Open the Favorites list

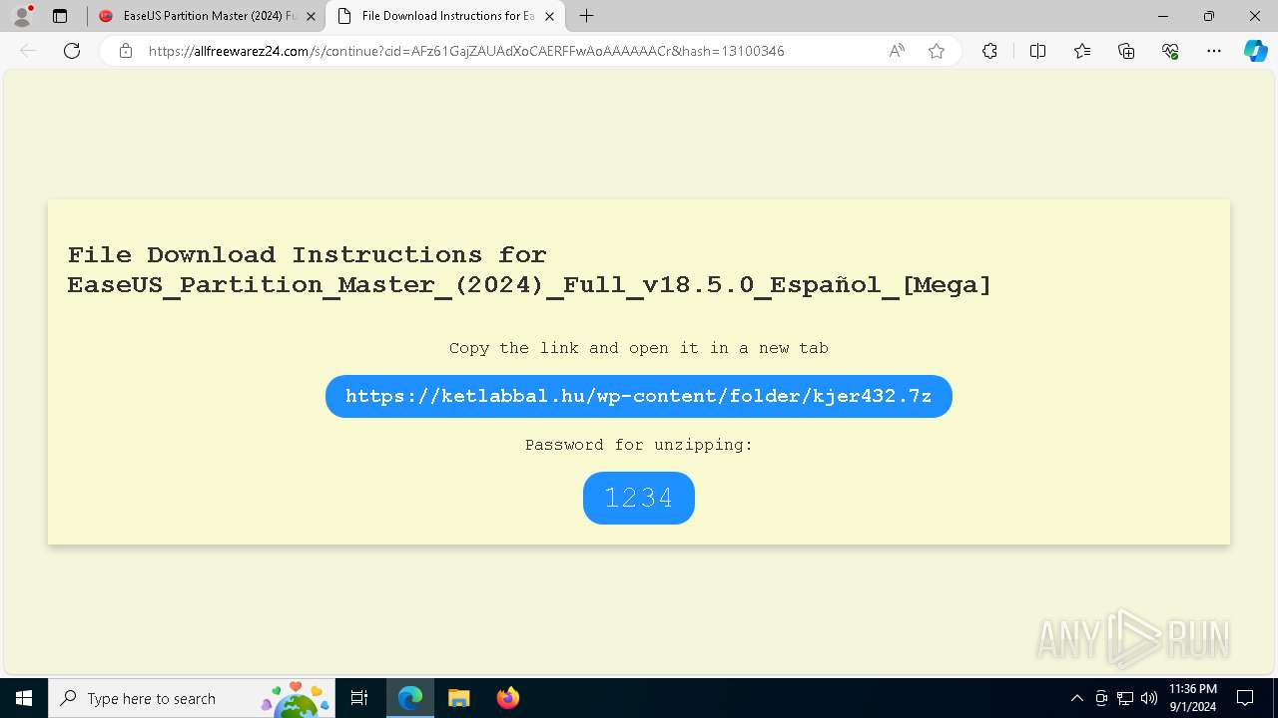pos(1082,51)
